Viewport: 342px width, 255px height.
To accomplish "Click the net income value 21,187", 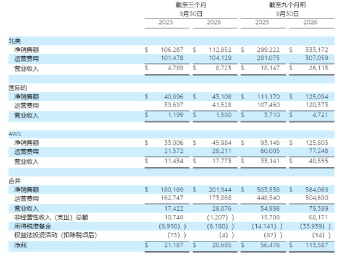I will (173, 245).
